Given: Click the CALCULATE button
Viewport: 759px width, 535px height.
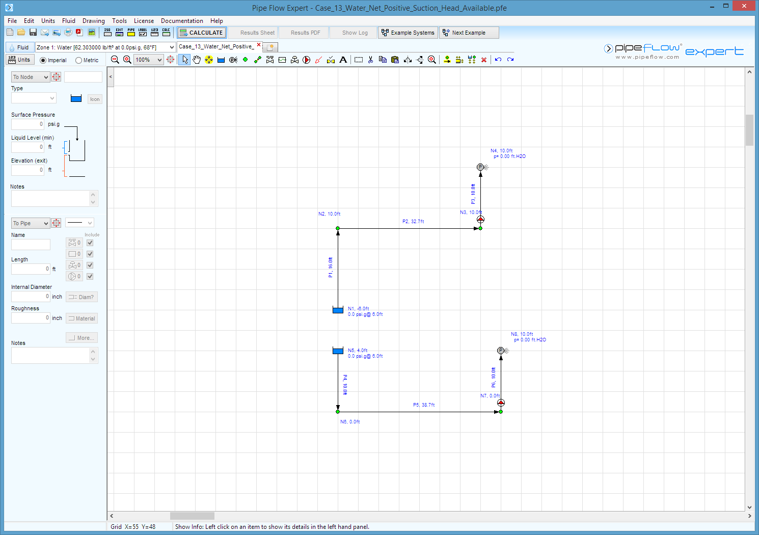Looking at the screenshot, I should (x=201, y=33).
